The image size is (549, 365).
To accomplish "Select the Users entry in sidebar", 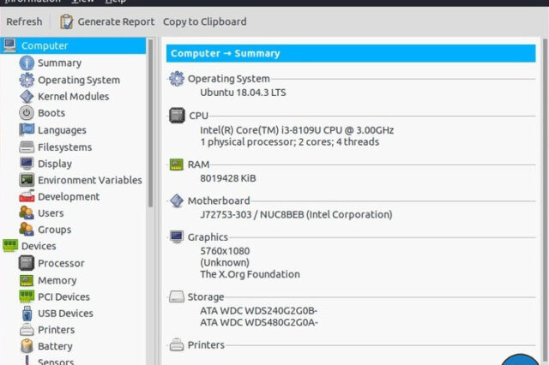I will pyautogui.click(x=51, y=213).
